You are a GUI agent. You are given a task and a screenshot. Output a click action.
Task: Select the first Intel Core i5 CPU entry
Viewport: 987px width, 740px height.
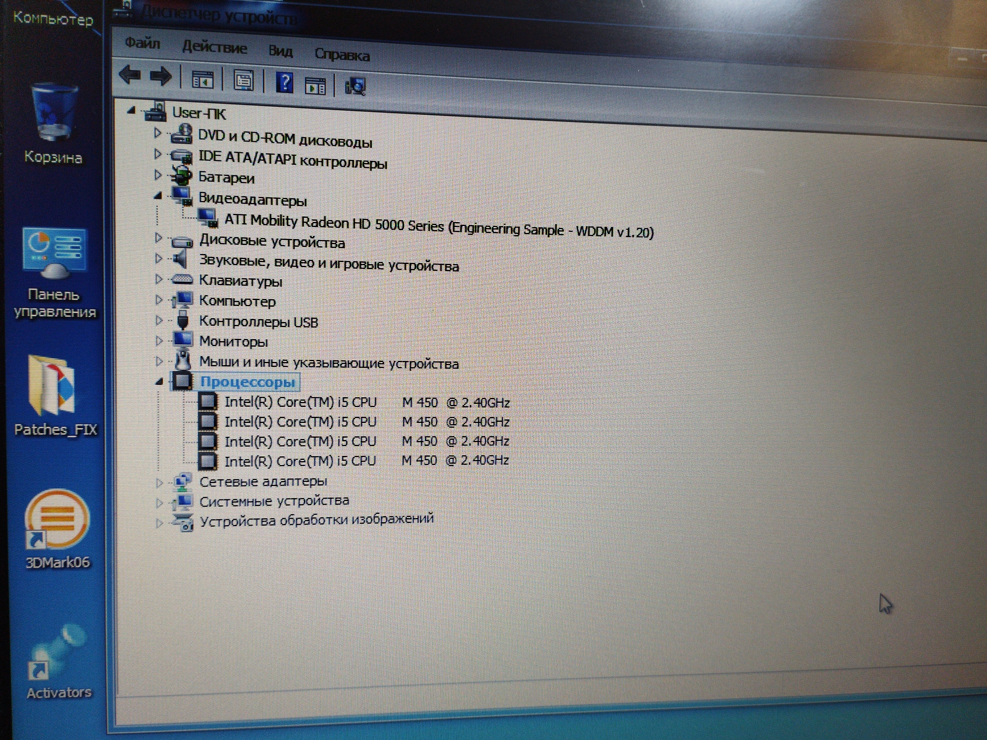367,402
